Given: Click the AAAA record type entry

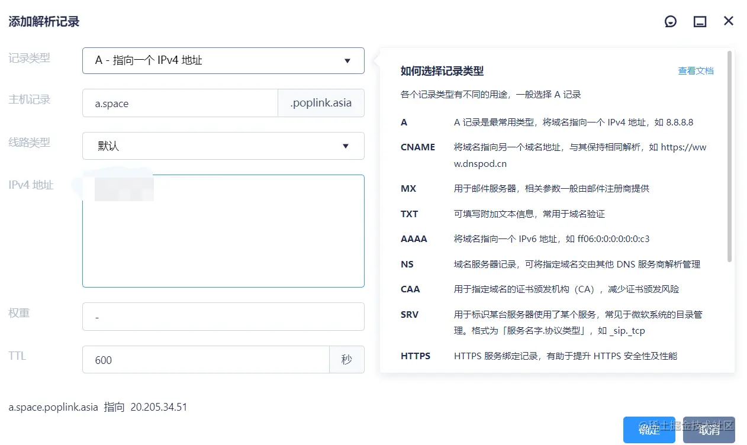Looking at the screenshot, I should [x=414, y=239].
